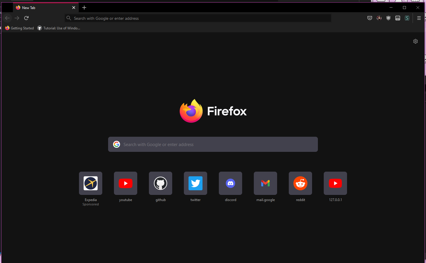The image size is (426, 263).
Task: Close the New Tab tab
Action: tap(74, 8)
